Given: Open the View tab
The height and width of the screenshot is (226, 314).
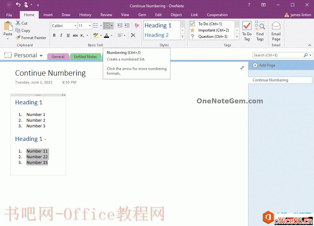Looking at the screenshot, I should tap(125, 14).
